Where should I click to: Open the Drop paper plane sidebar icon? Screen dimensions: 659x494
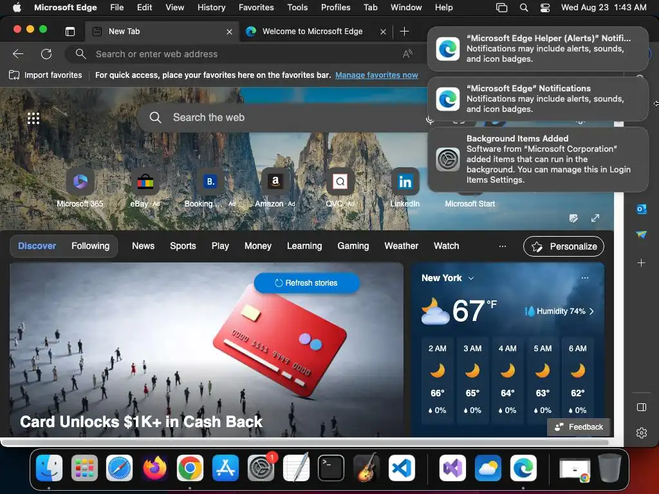coord(641,234)
